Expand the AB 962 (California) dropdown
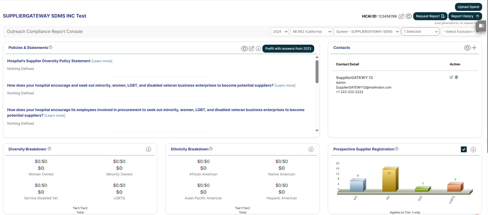This screenshot has width=488, height=215. [x=311, y=32]
